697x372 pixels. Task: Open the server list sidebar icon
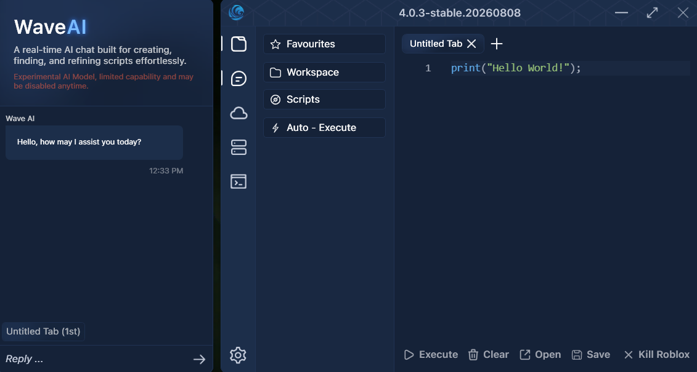tap(238, 147)
